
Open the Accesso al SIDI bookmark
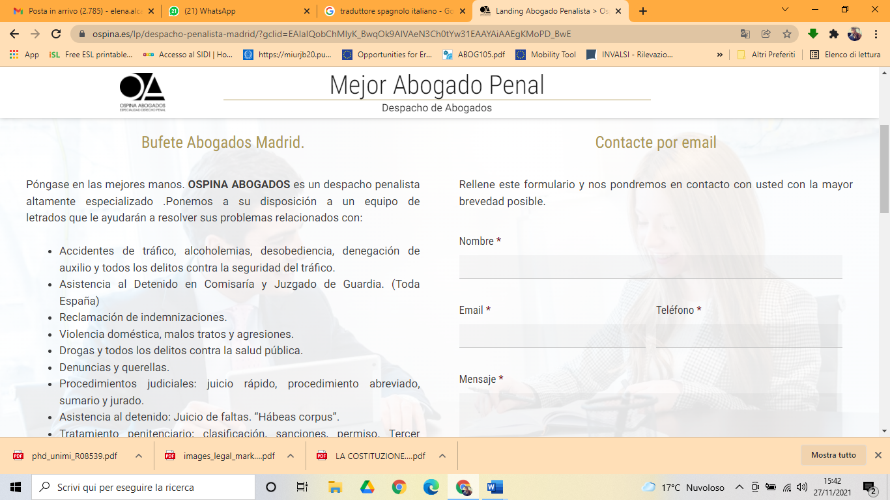tap(188, 55)
